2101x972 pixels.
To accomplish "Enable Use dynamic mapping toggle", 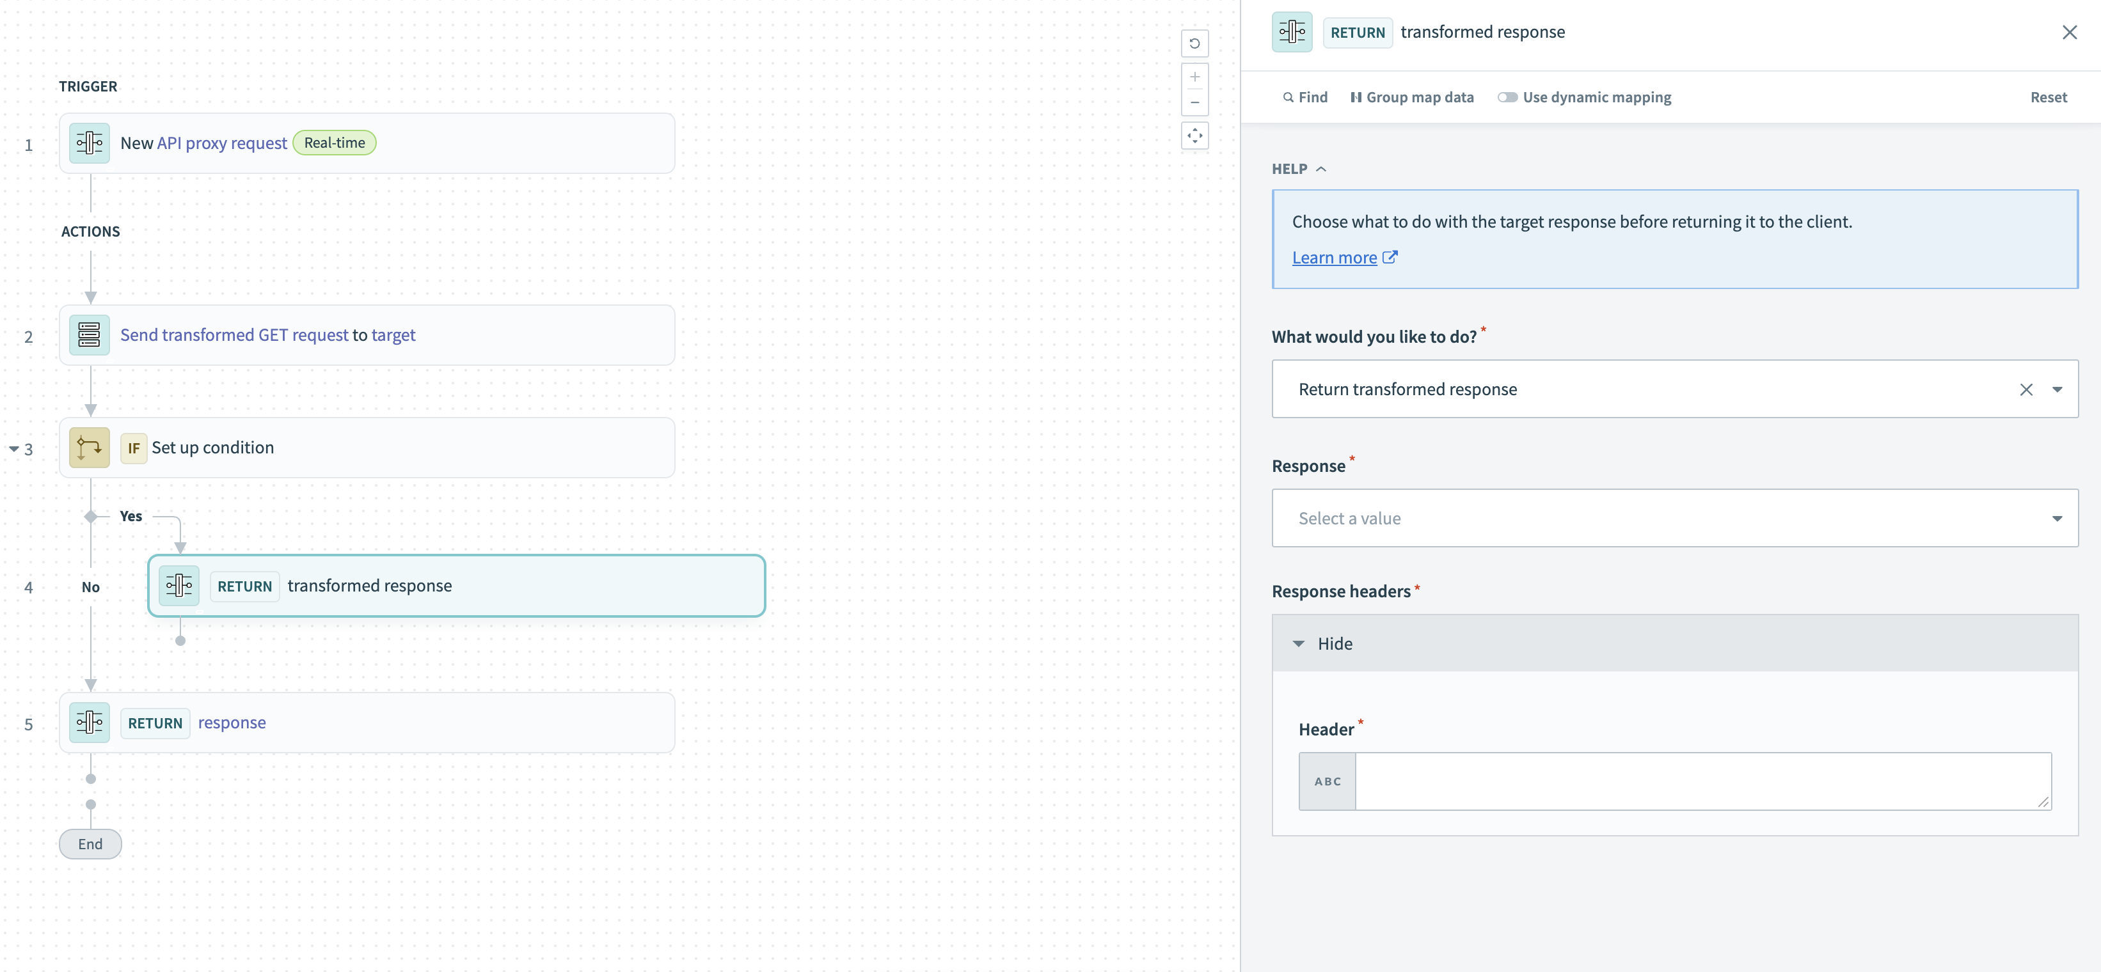I will (x=1507, y=97).
